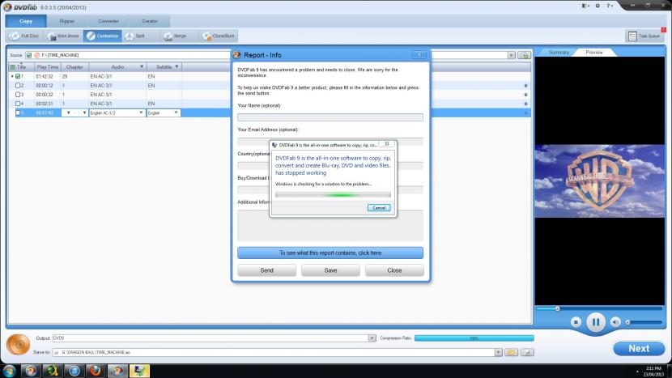Viewport: 672px width, 378px height.
Task: Open the settings gear in title bar
Action: 598,6
